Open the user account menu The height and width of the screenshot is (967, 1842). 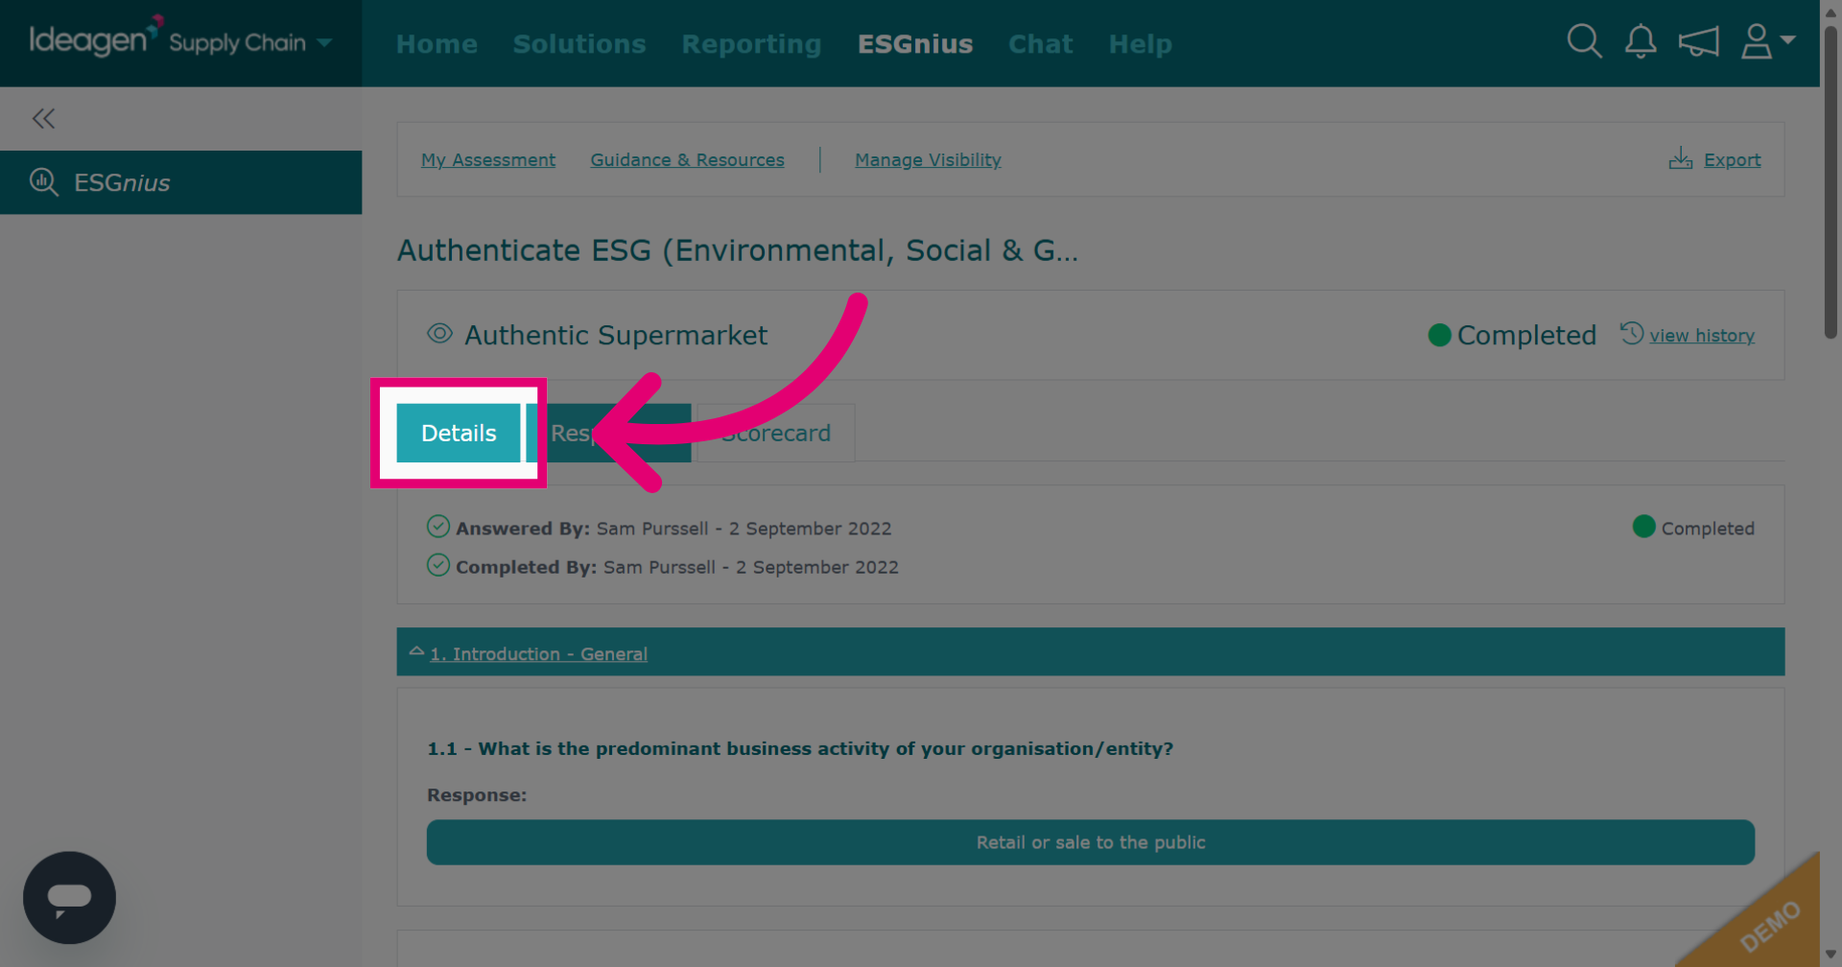click(1767, 41)
